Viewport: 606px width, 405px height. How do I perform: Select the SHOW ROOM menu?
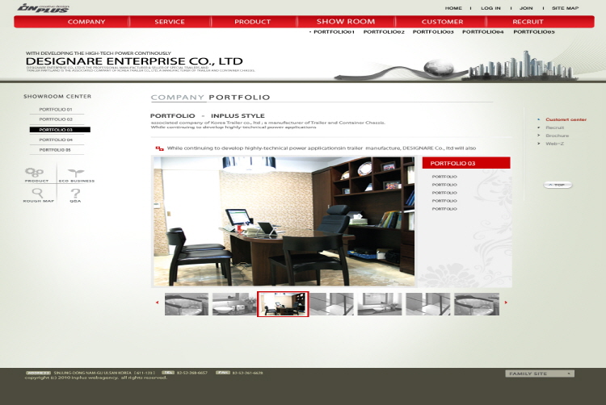346,22
